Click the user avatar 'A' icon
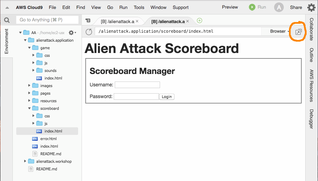 pos(279,8)
